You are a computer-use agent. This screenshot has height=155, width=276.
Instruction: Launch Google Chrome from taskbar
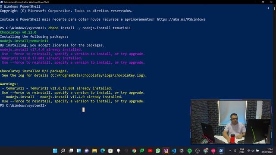click(134, 151)
